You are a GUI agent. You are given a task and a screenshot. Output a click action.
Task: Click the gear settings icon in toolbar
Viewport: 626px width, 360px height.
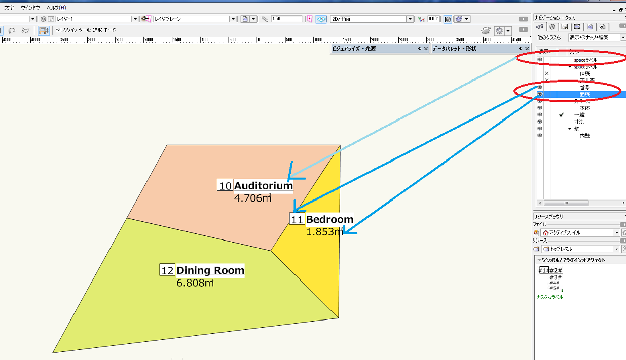point(499,31)
